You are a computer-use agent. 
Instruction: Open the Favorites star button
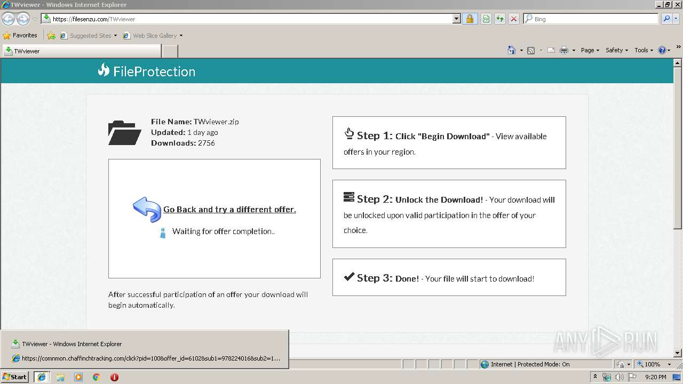click(x=20, y=36)
